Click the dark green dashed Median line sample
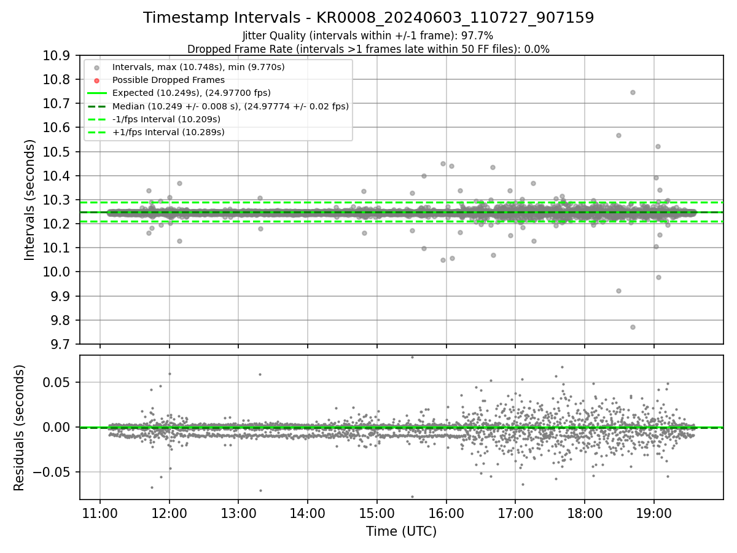Screen dimensions: 737x553 pos(96,106)
